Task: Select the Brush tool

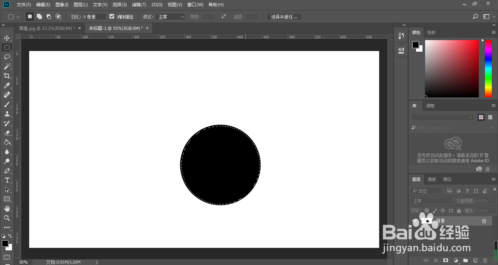Action: pos(7,104)
